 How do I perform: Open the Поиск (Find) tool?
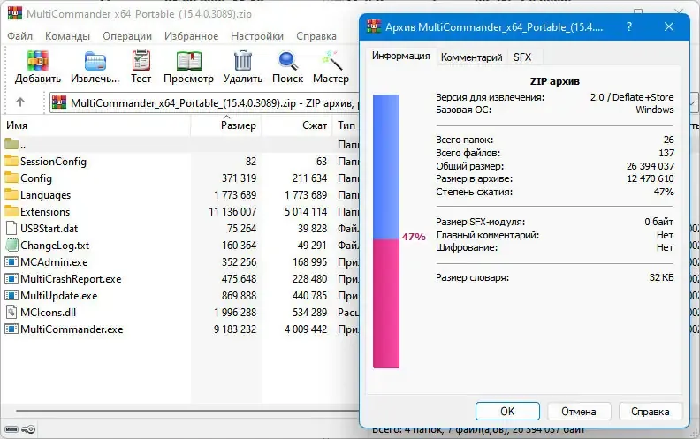coord(288,61)
